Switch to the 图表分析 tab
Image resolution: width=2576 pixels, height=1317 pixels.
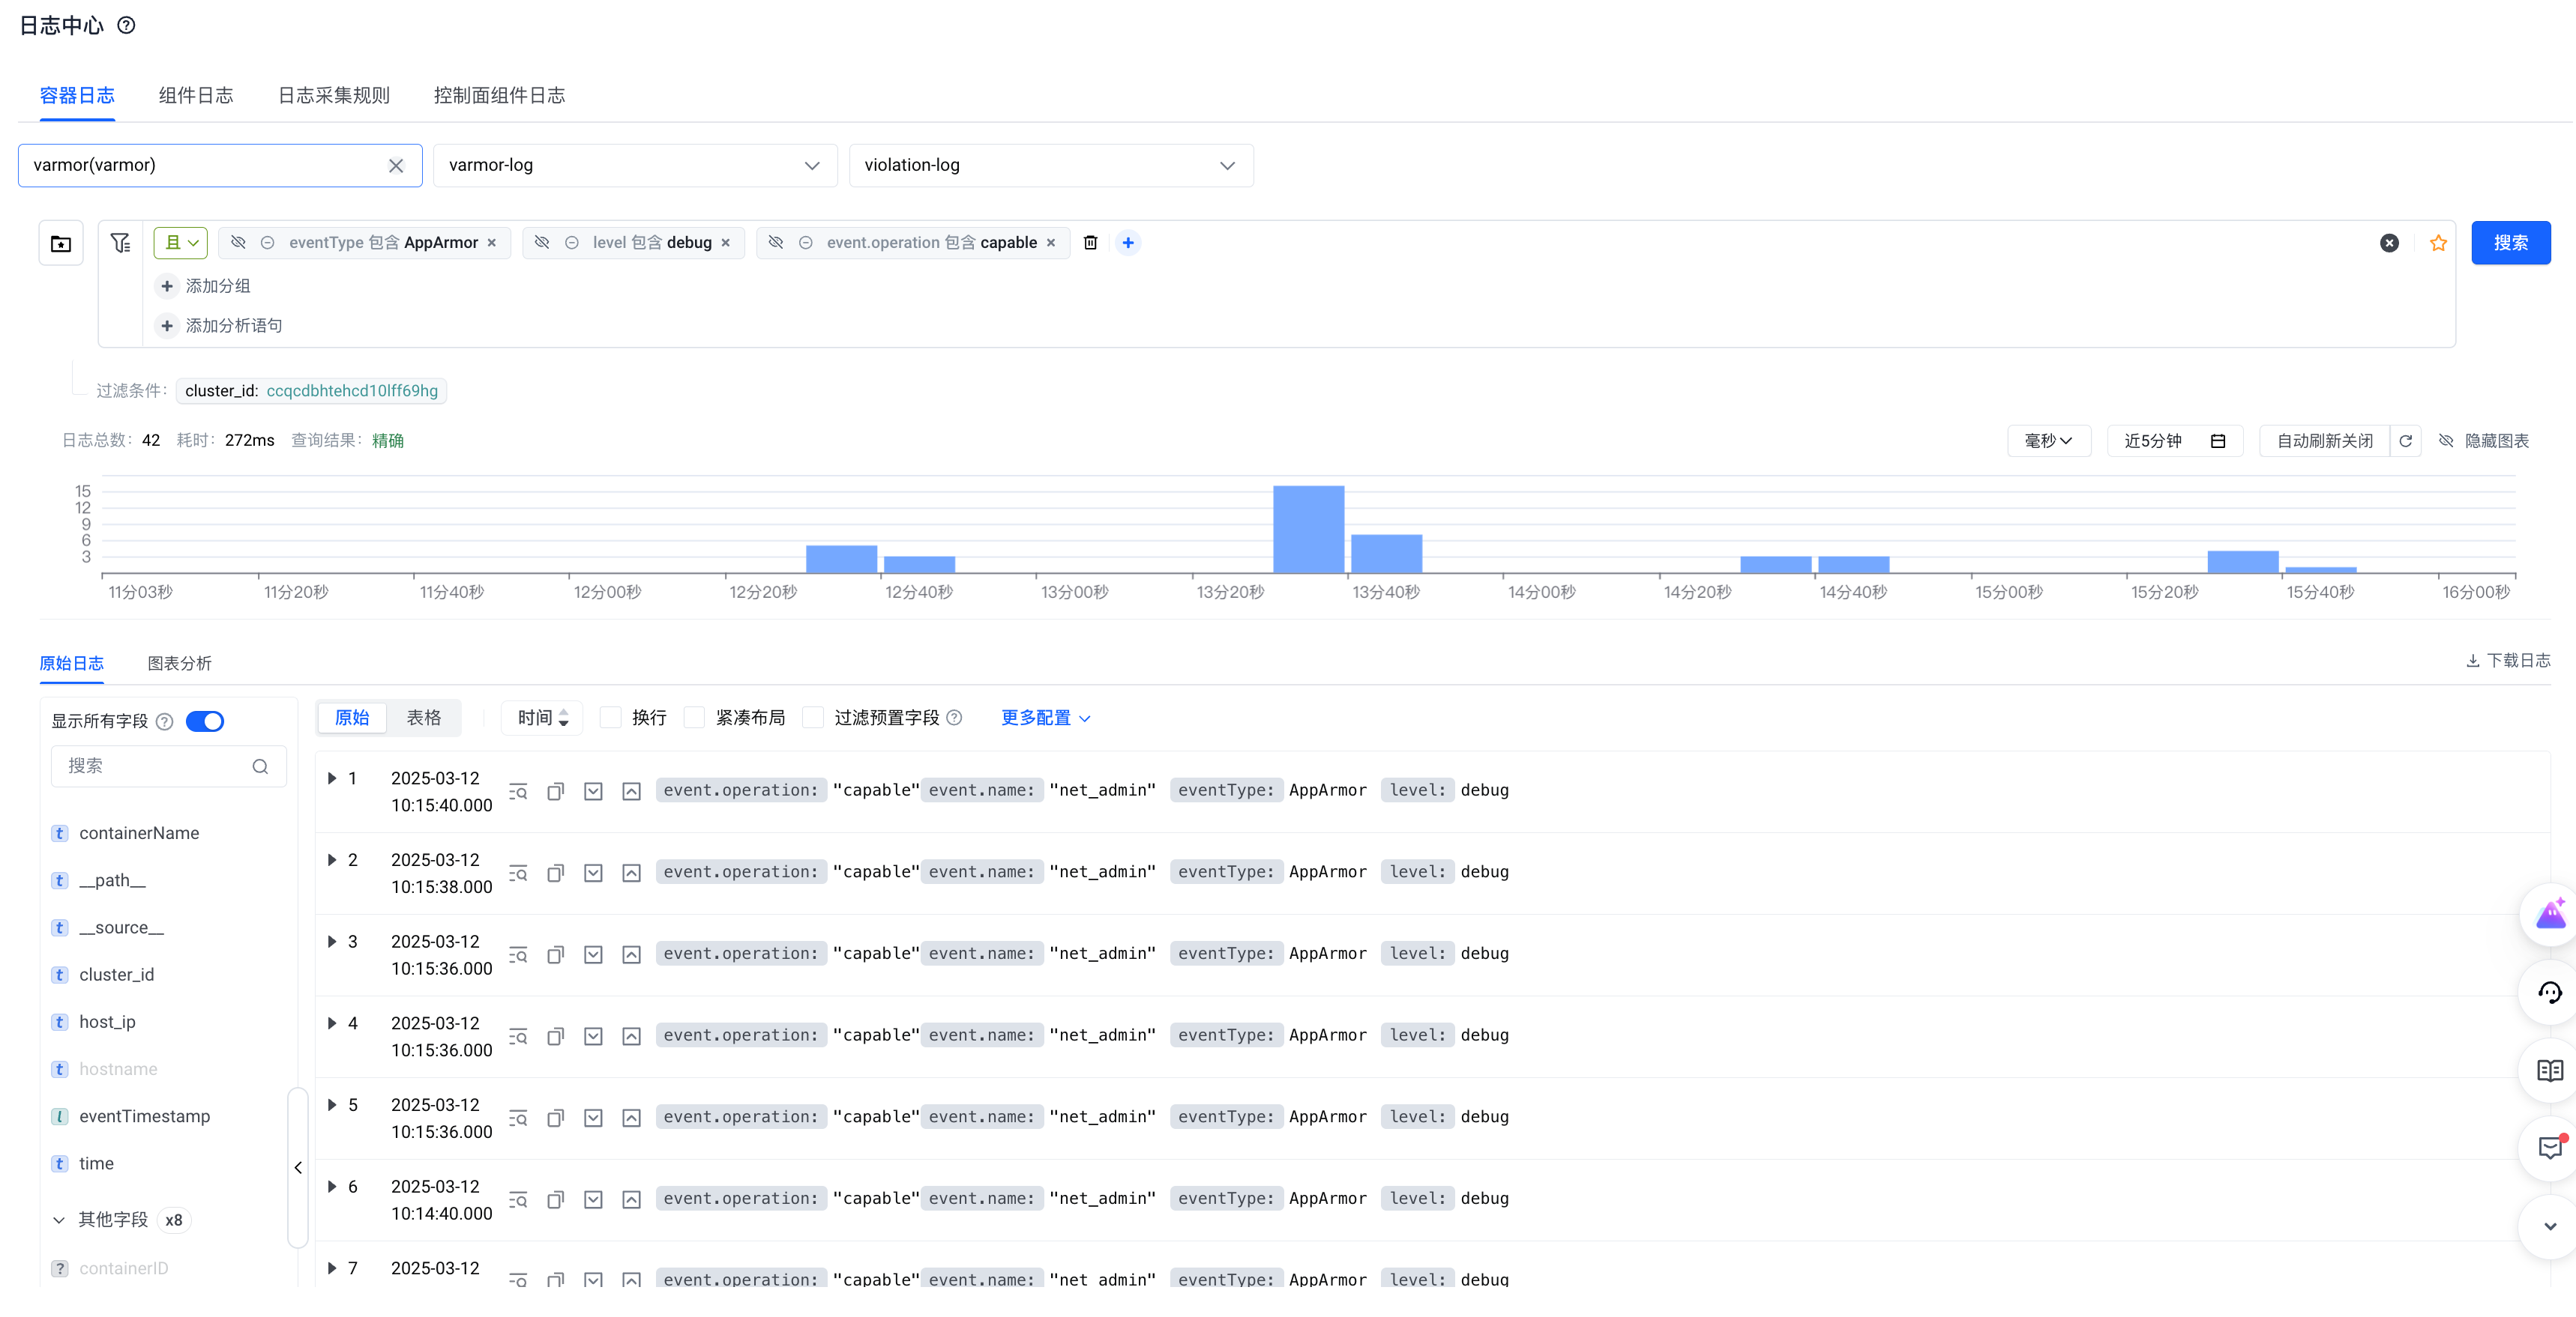coord(179,664)
